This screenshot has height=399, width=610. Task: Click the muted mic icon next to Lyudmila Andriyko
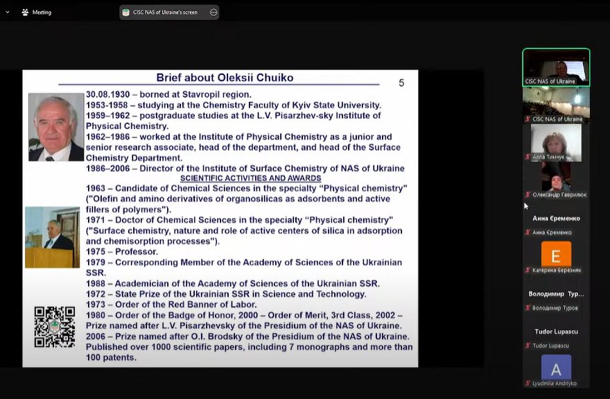tap(528, 384)
